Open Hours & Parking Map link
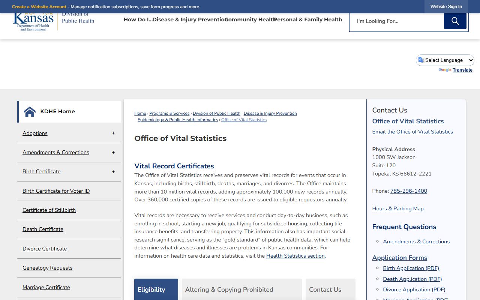 [x=398, y=208]
